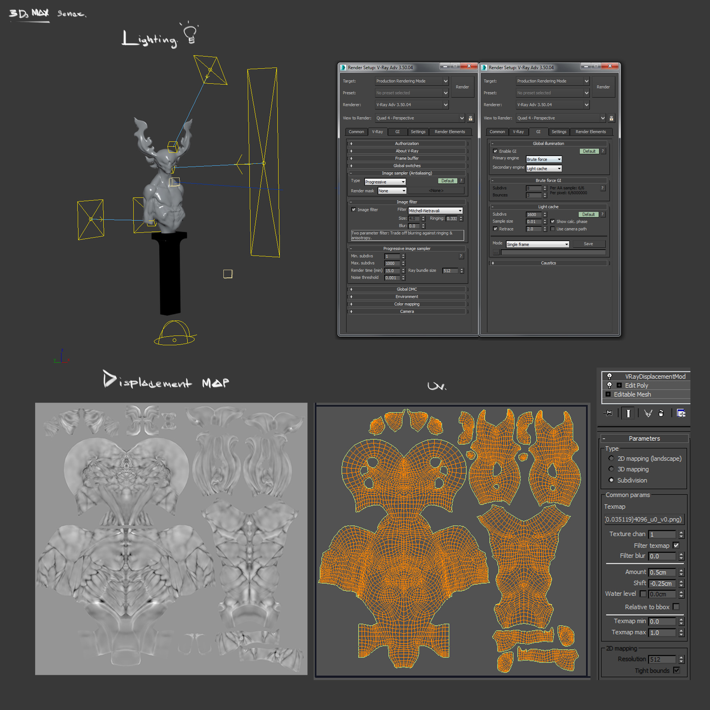Toggle Edit Poly lightbulb icon

(x=609, y=385)
